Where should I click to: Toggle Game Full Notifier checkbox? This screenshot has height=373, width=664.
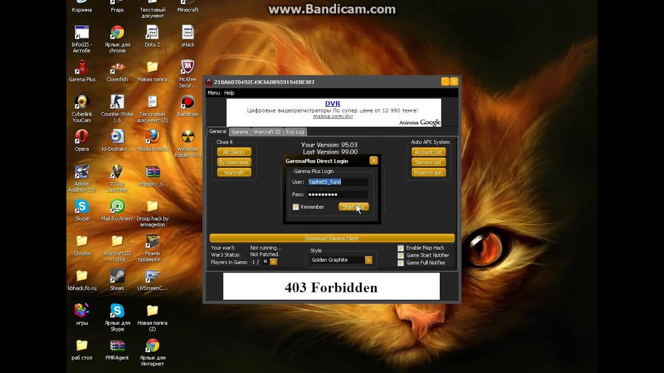[x=400, y=263]
